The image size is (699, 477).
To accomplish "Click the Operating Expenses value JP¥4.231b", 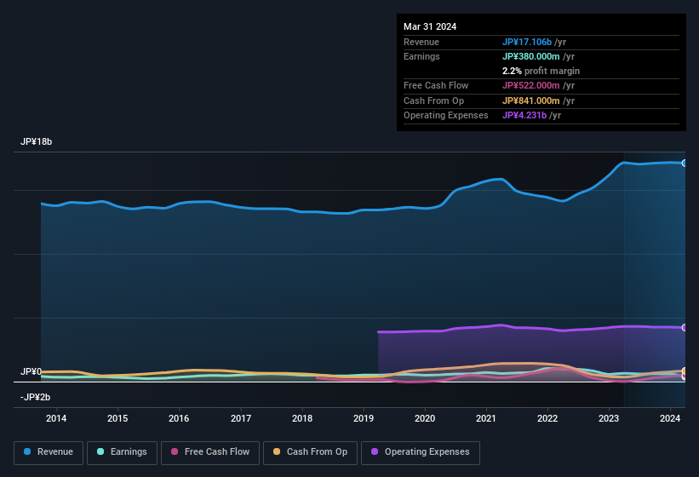I will point(525,115).
